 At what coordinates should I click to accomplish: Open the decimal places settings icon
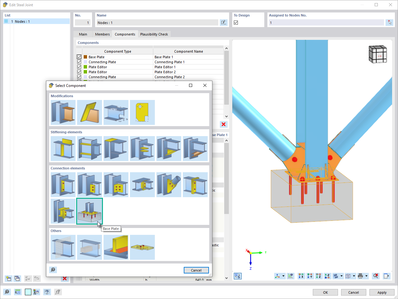click(x=18, y=292)
